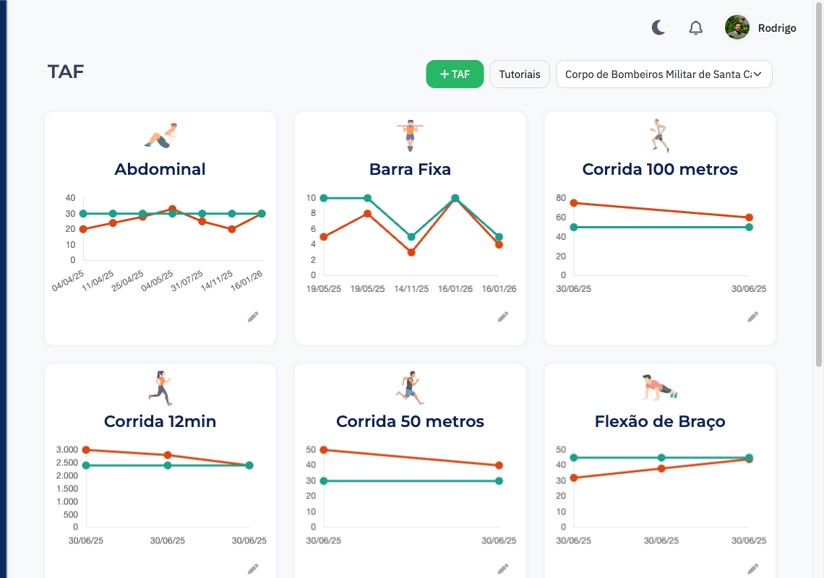This screenshot has height=578, width=824.
Task: Select the Corrida 12min card title
Action: pyautogui.click(x=160, y=421)
